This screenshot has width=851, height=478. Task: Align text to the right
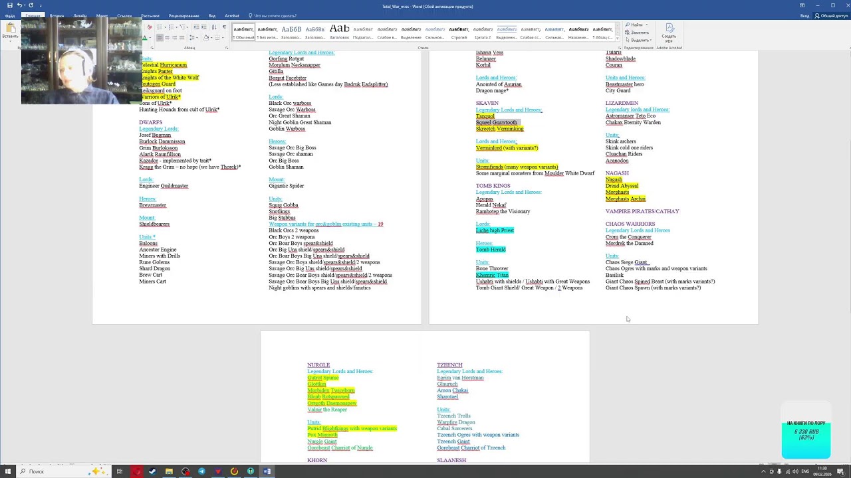click(x=174, y=38)
